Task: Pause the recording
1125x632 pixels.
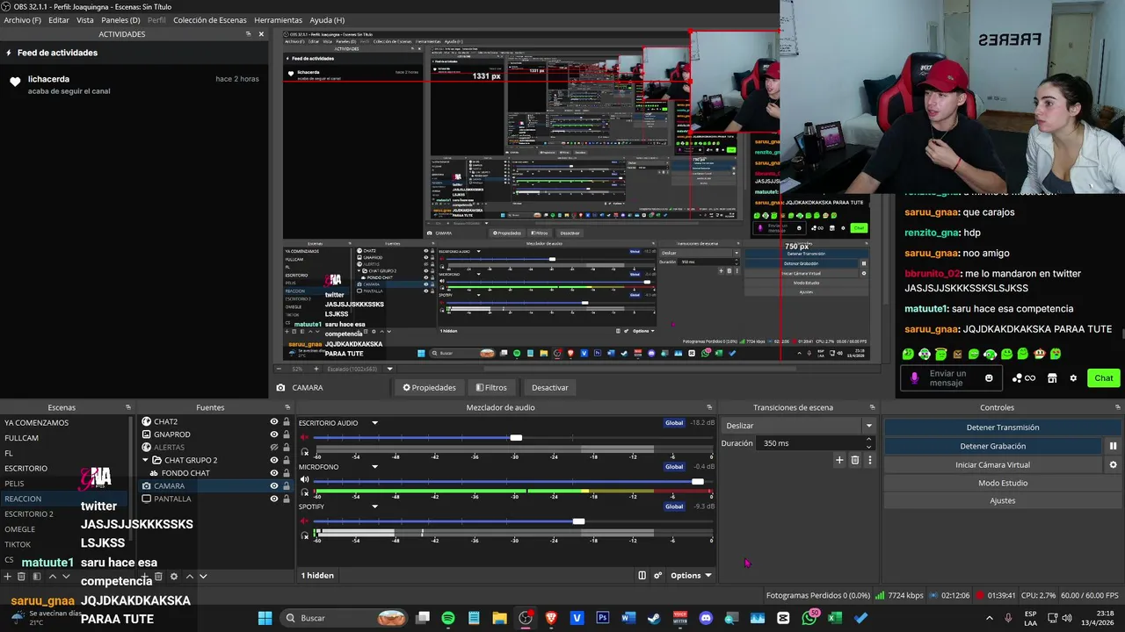Action: pyautogui.click(x=1113, y=446)
